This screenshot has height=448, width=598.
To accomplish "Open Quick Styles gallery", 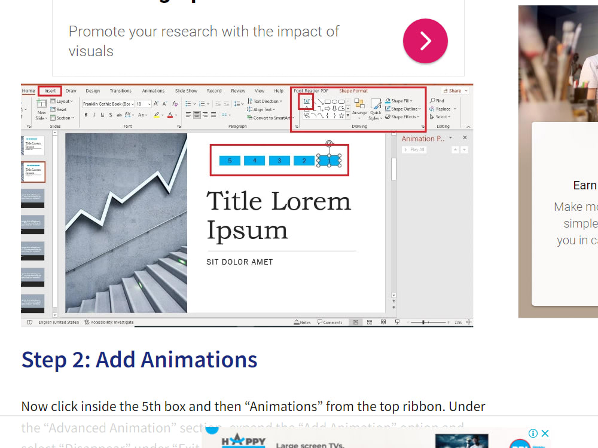I will pyautogui.click(x=376, y=109).
